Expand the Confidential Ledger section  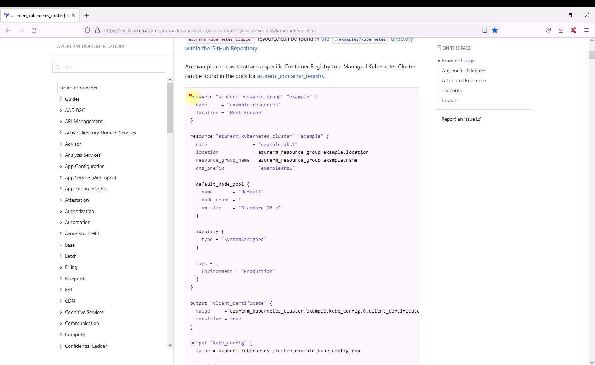pos(86,346)
